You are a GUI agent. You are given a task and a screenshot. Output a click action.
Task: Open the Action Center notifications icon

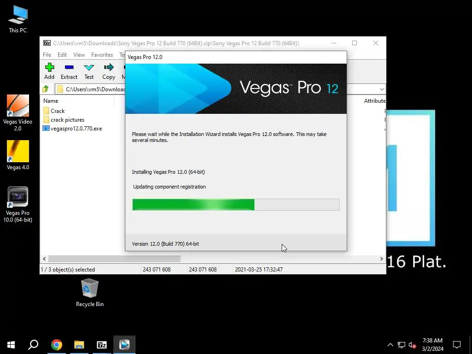click(457, 345)
